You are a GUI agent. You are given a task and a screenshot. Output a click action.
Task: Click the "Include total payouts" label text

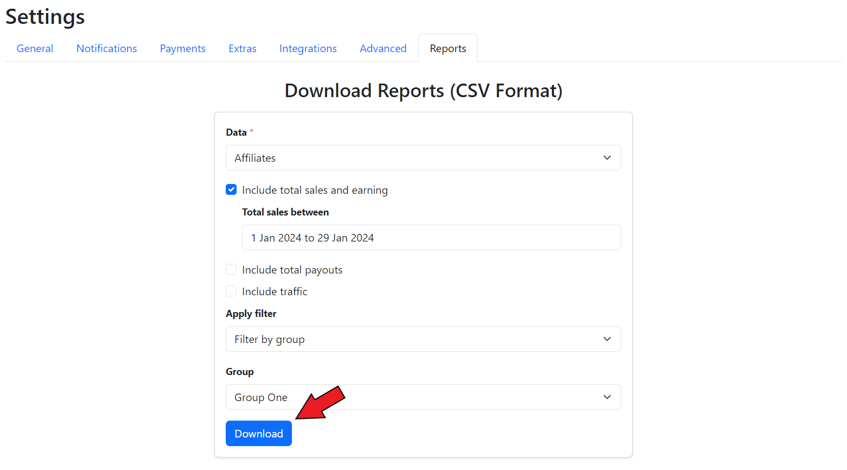pos(292,270)
